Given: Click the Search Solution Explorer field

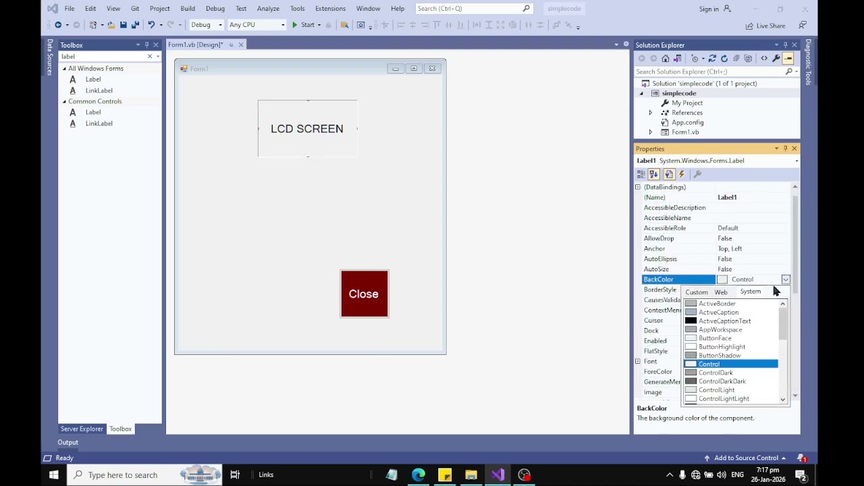Looking at the screenshot, I should (709, 72).
